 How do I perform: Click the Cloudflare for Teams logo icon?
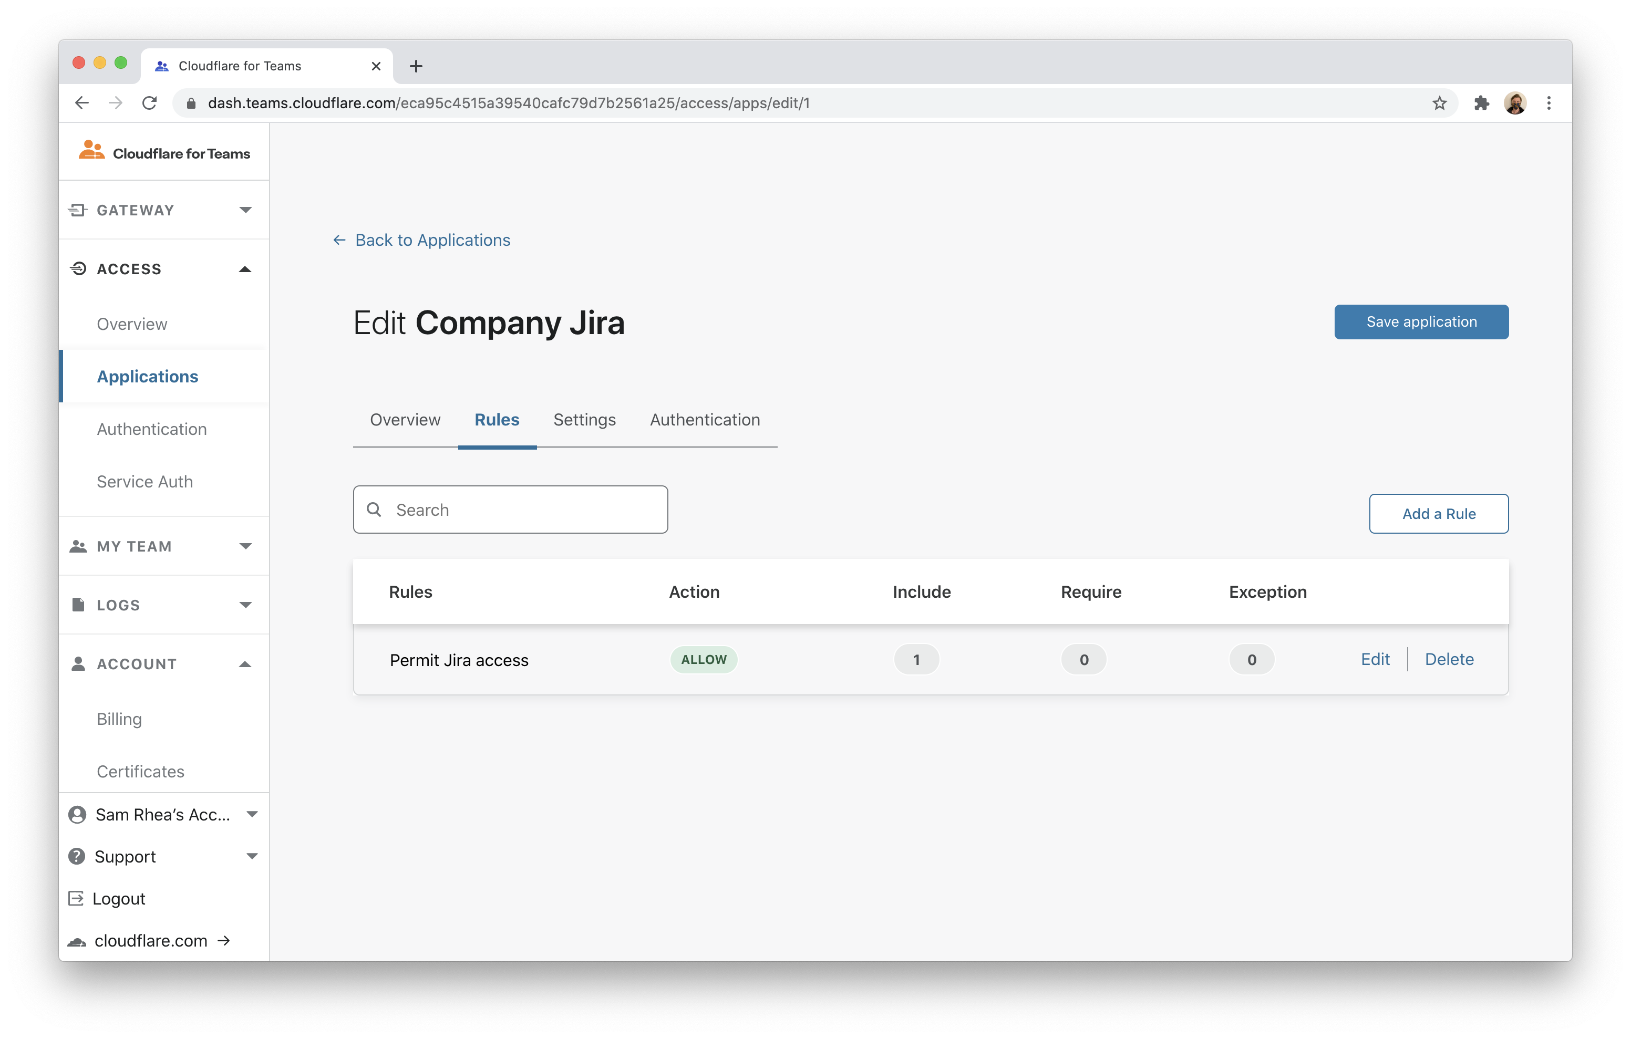click(91, 150)
